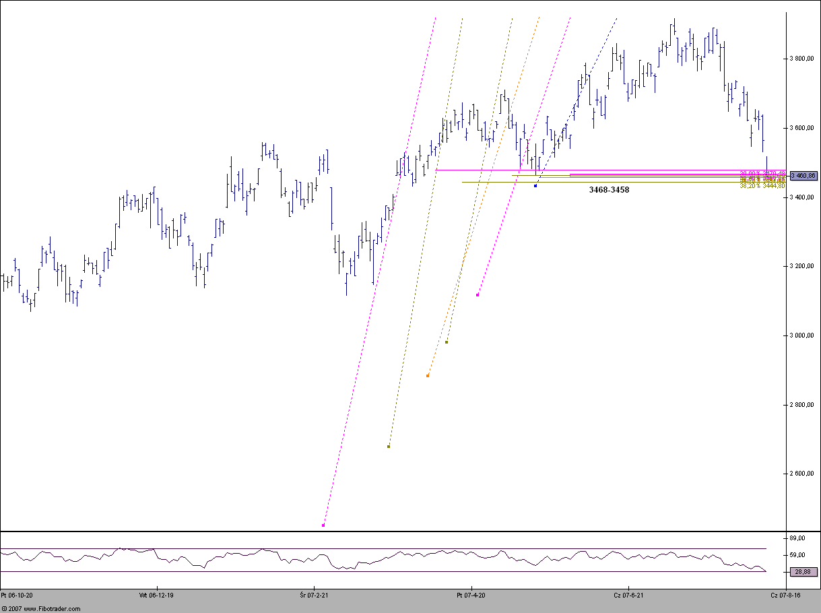Click the Cz 07-6-21 date label
The width and height of the screenshot is (821, 613).
[628, 595]
